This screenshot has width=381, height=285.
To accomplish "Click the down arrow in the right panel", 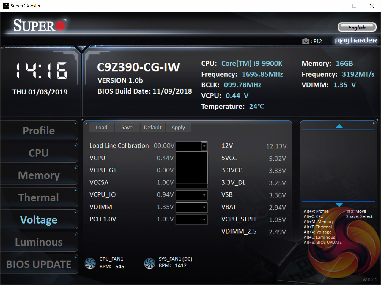I will coord(339,205).
